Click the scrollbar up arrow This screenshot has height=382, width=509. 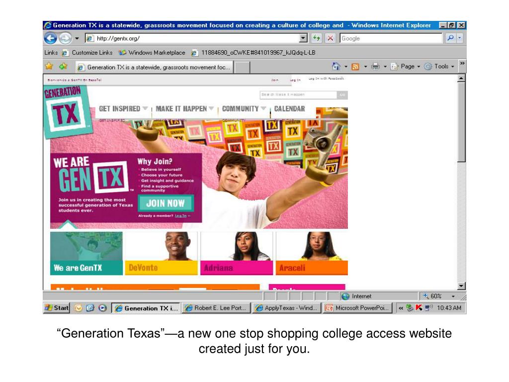461,78
